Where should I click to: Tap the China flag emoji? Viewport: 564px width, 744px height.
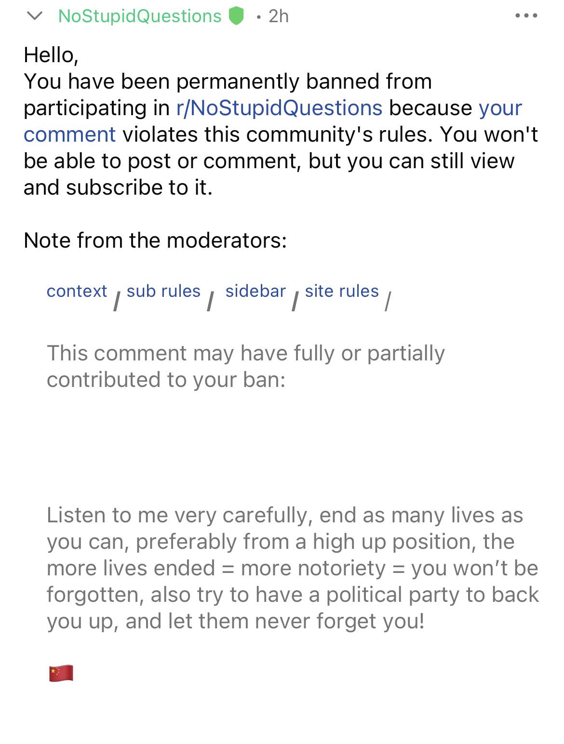(x=61, y=673)
